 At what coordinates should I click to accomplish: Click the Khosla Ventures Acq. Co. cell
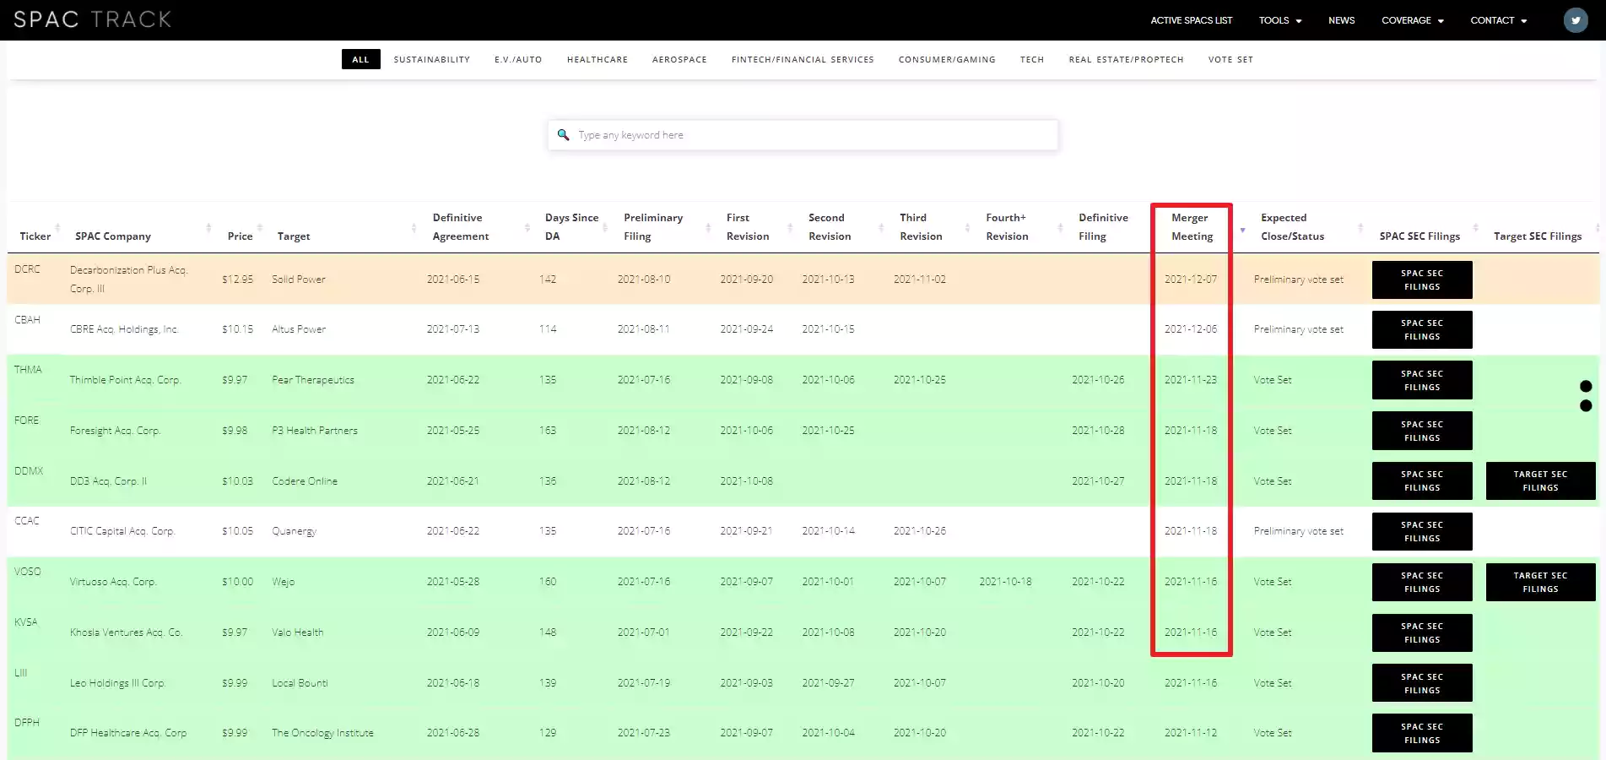pos(126,632)
